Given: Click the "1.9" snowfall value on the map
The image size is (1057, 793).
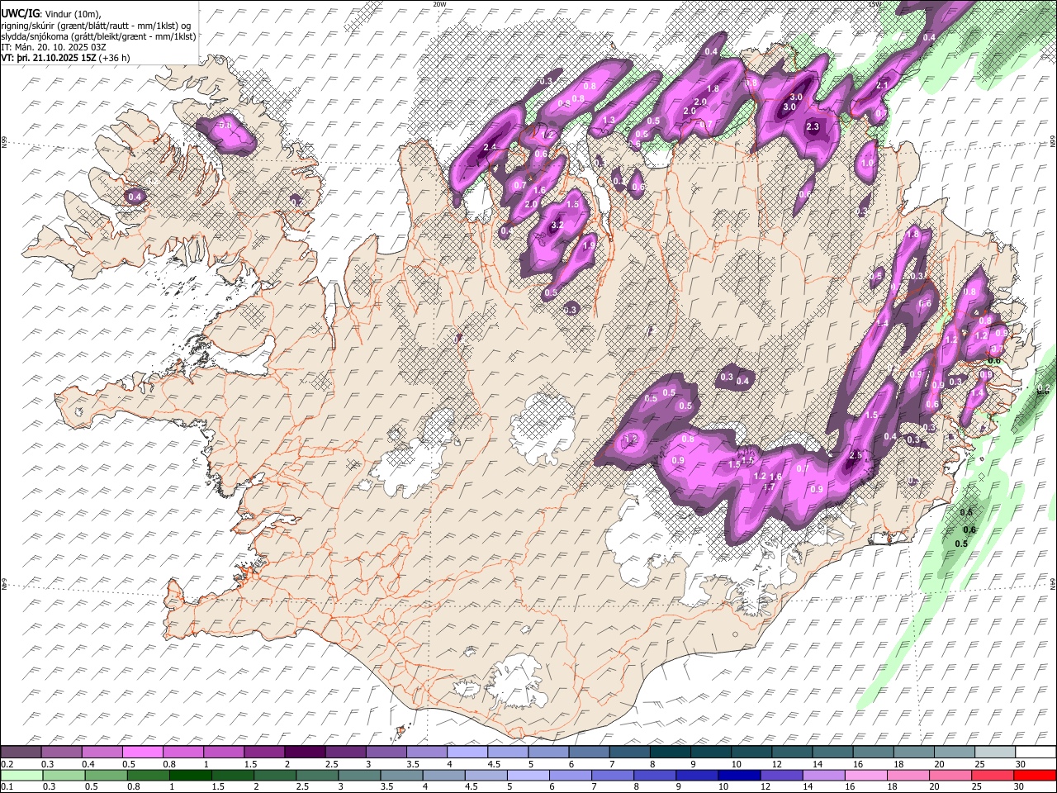Looking at the screenshot, I should click(x=589, y=245).
